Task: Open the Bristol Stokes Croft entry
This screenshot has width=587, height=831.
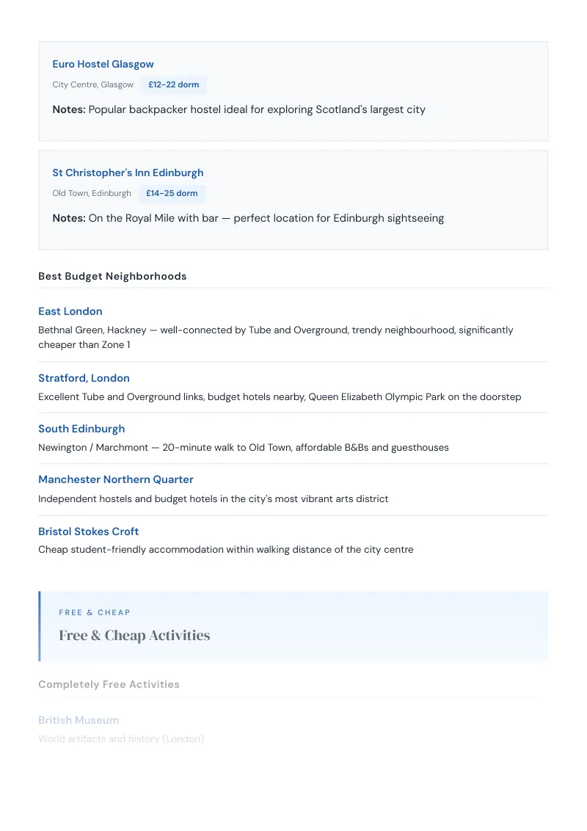Action: [x=89, y=531]
